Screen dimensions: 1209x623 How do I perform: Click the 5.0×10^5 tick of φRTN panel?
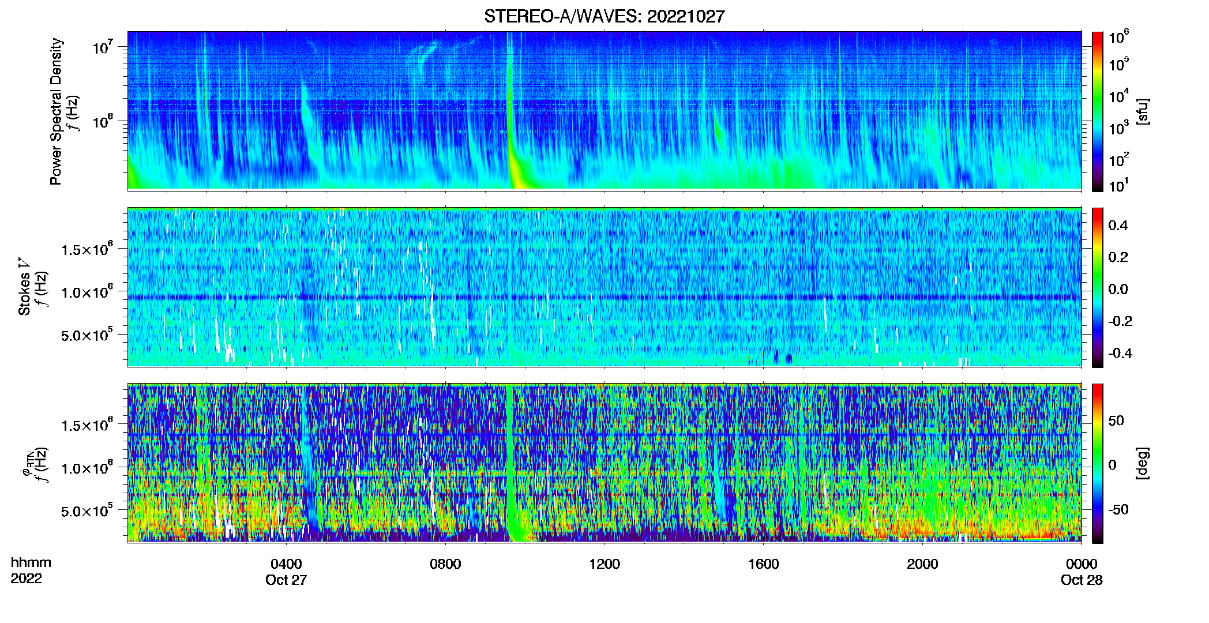[87, 511]
